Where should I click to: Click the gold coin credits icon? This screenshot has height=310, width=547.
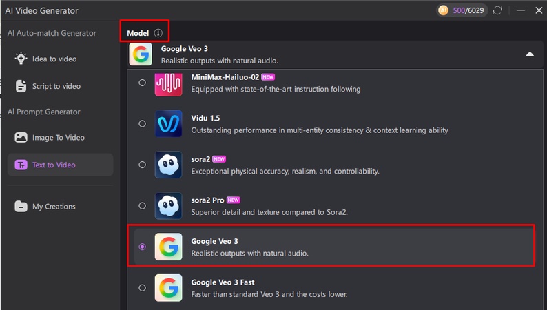[445, 11]
